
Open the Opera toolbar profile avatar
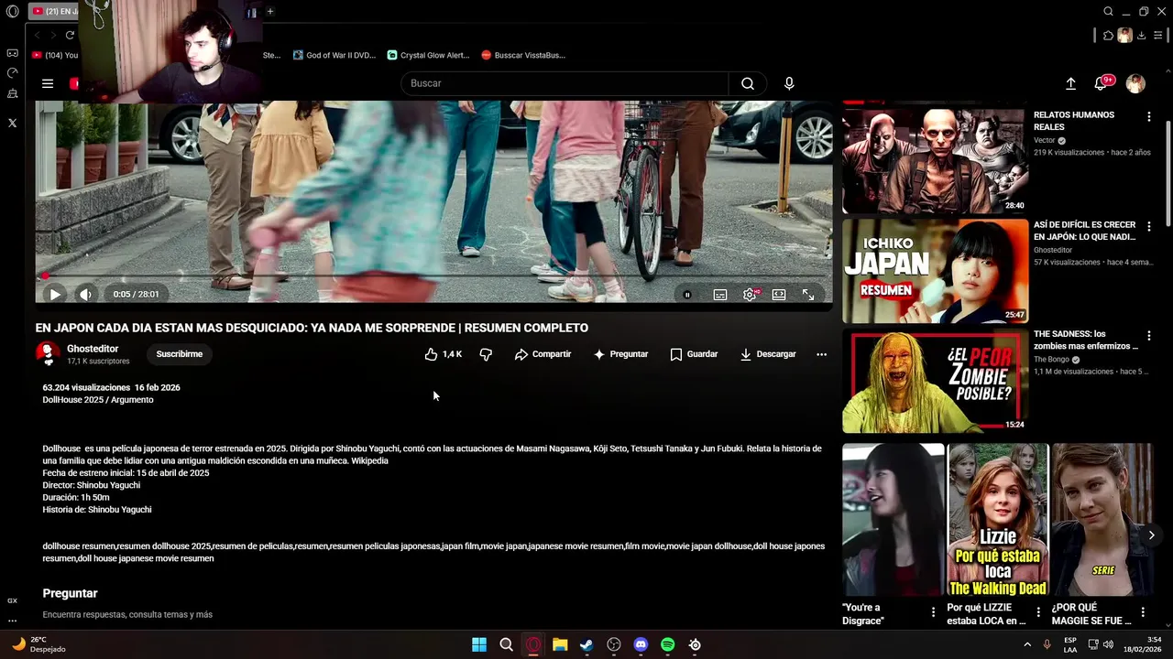click(1124, 35)
